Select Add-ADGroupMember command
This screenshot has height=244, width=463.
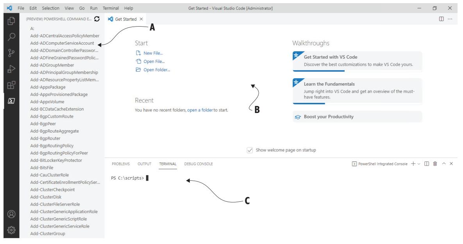pyautogui.click(x=52, y=65)
